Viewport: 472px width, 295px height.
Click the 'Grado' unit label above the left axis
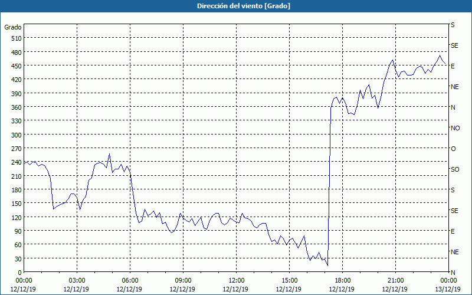[13, 27]
